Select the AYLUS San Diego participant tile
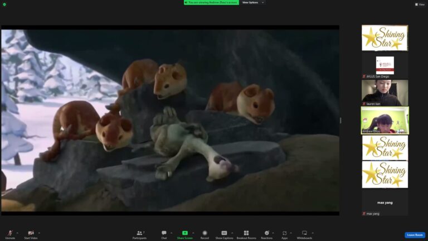This screenshot has height=241, width=428. pos(385,65)
